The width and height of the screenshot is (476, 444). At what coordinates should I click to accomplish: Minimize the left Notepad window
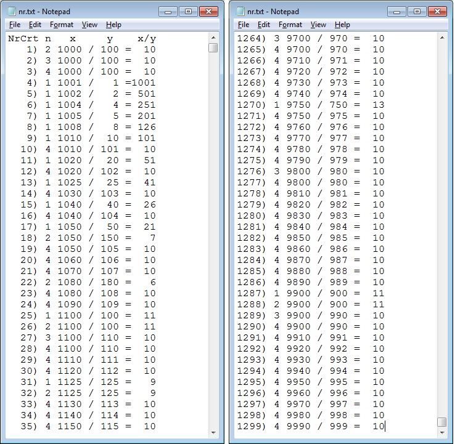click(x=168, y=12)
